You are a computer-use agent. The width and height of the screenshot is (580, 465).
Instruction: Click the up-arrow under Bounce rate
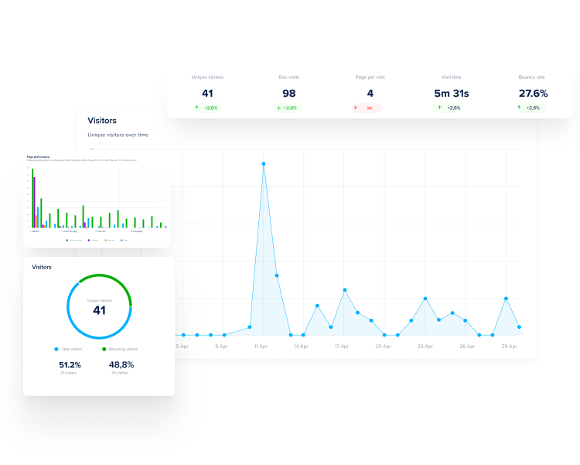point(519,108)
